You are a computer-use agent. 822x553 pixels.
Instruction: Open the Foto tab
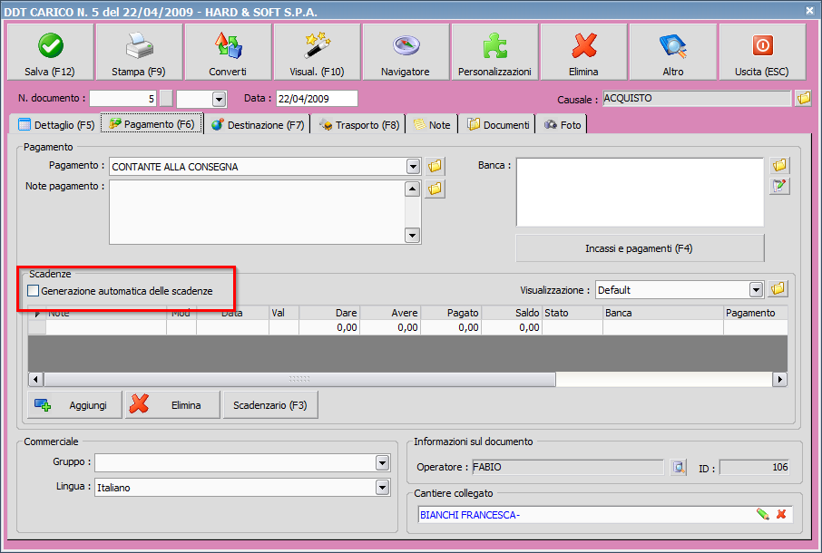563,124
